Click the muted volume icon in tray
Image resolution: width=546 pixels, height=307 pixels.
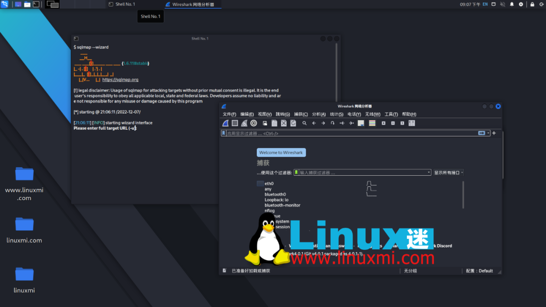[x=503, y=4]
